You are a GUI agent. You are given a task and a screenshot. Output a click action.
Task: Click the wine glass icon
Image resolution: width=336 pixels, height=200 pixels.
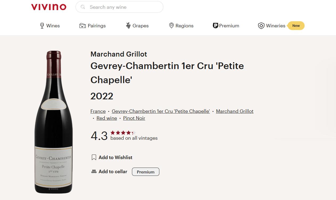pyautogui.click(x=42, y=26)
